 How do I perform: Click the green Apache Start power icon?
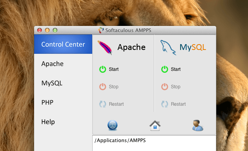click(103, 69)
